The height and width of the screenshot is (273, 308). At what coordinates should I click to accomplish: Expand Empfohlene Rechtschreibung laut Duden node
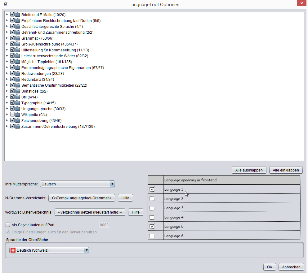point(7,20)
